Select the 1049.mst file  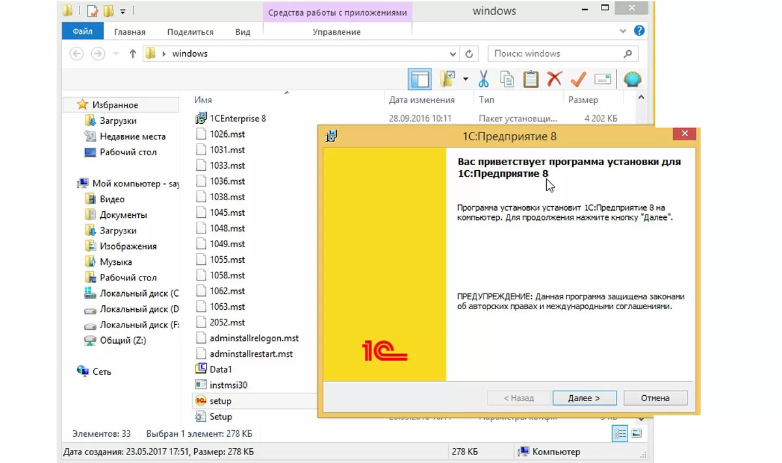[x=220, y=244]
